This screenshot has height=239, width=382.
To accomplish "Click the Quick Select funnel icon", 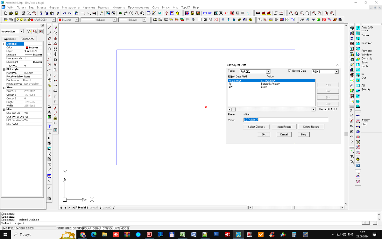I will 29,31.
